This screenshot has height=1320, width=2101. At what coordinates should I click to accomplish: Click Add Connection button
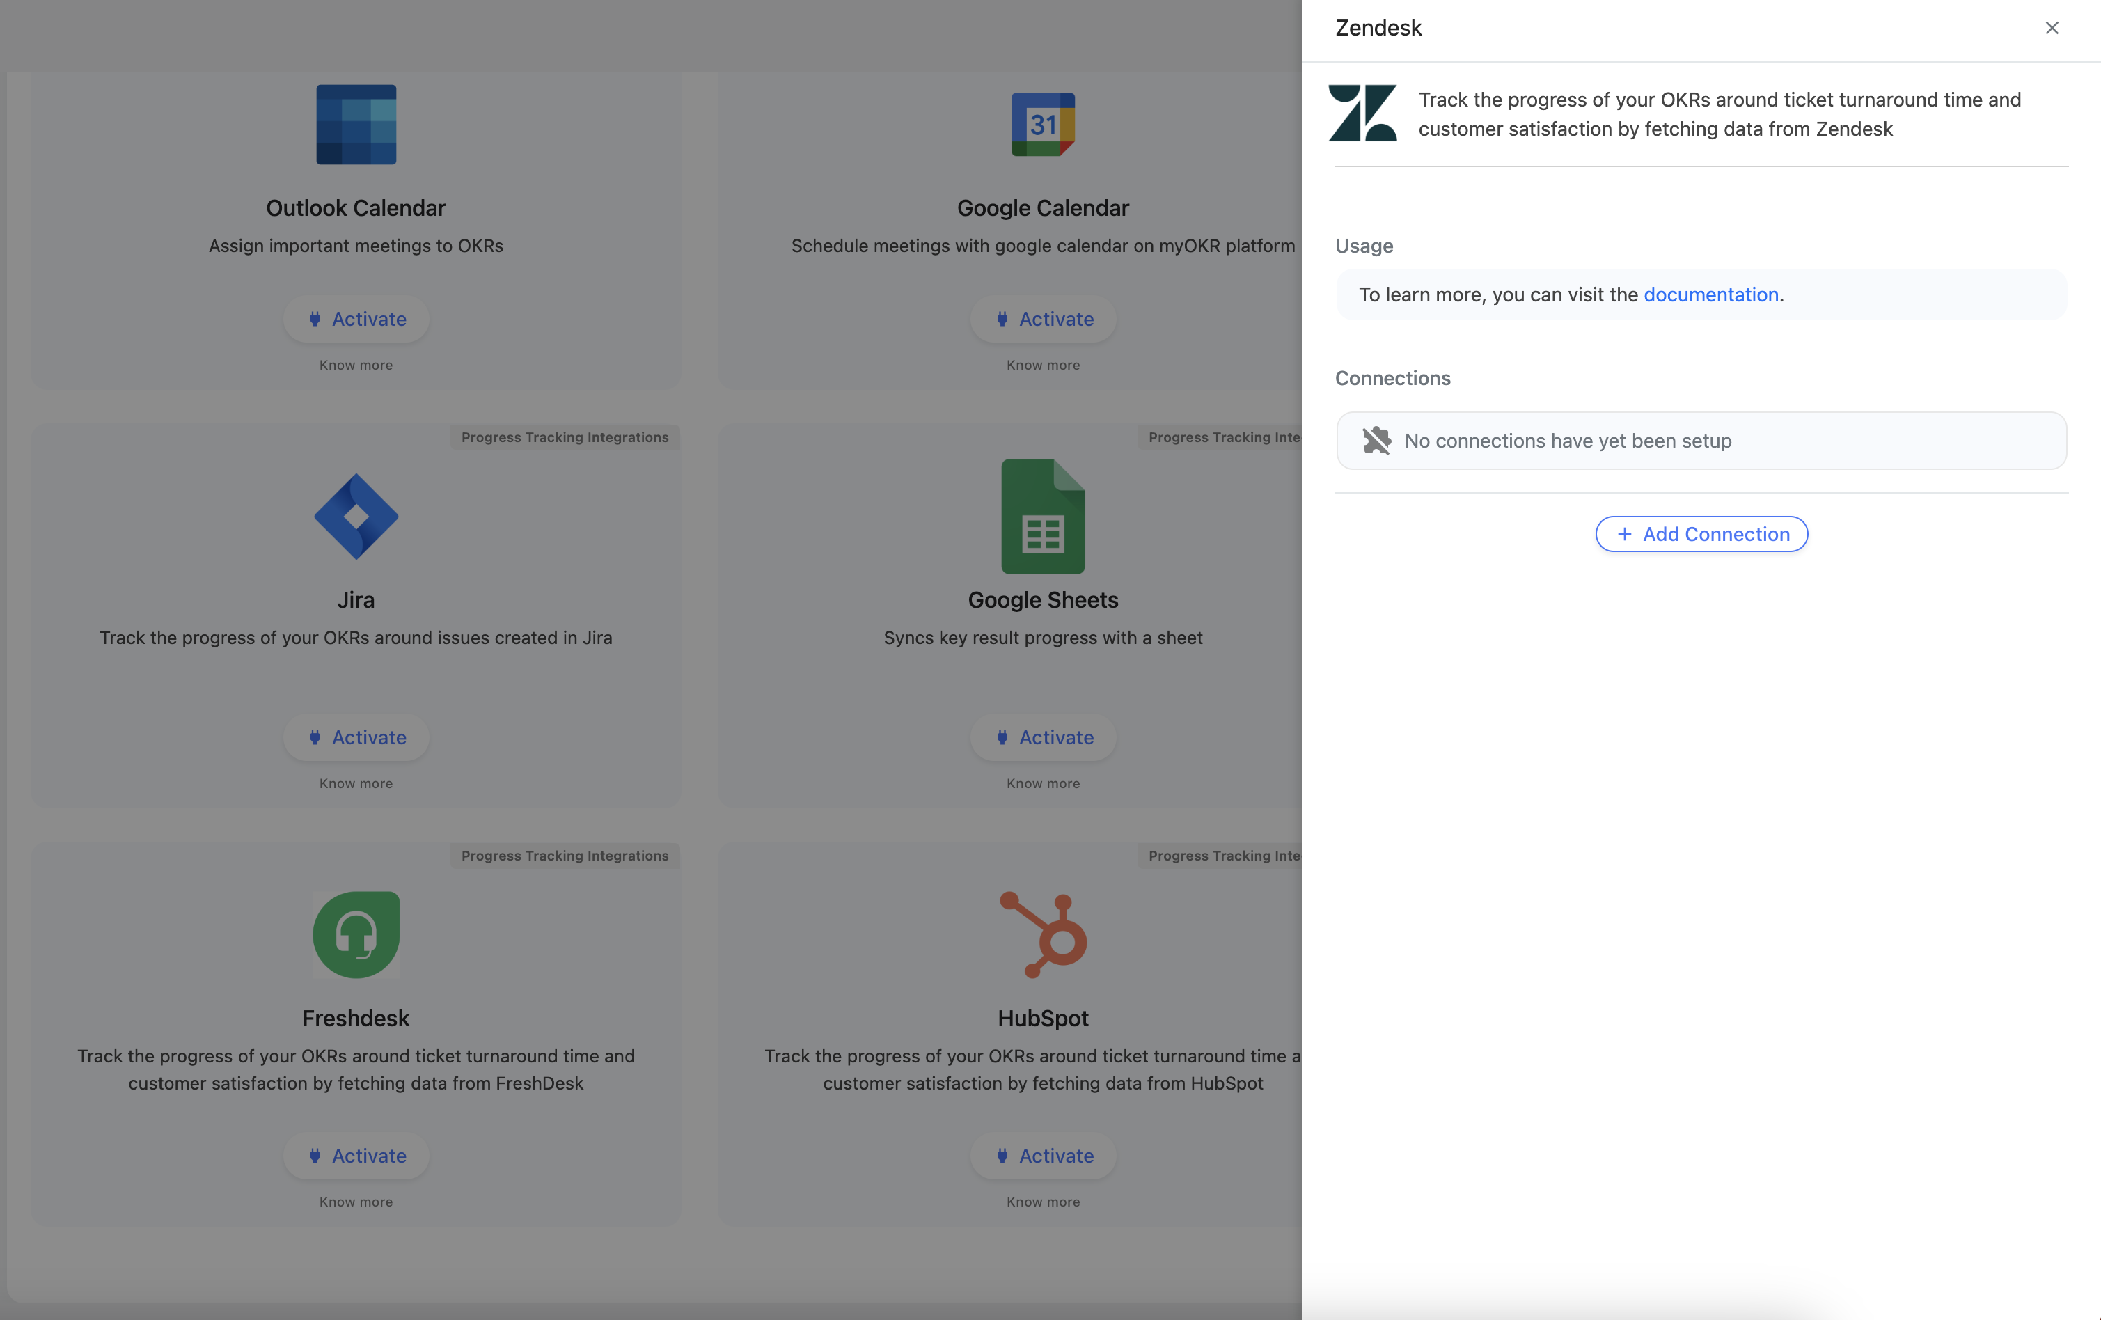[1701, 534]
